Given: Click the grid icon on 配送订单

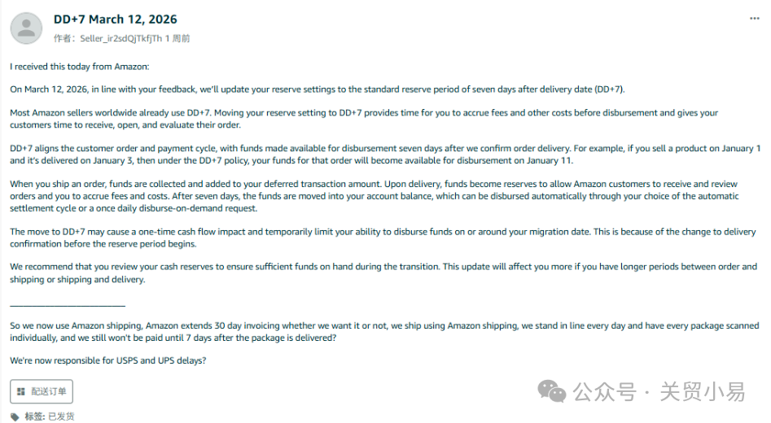Looking at the screenshot, I should pos(21,391).
